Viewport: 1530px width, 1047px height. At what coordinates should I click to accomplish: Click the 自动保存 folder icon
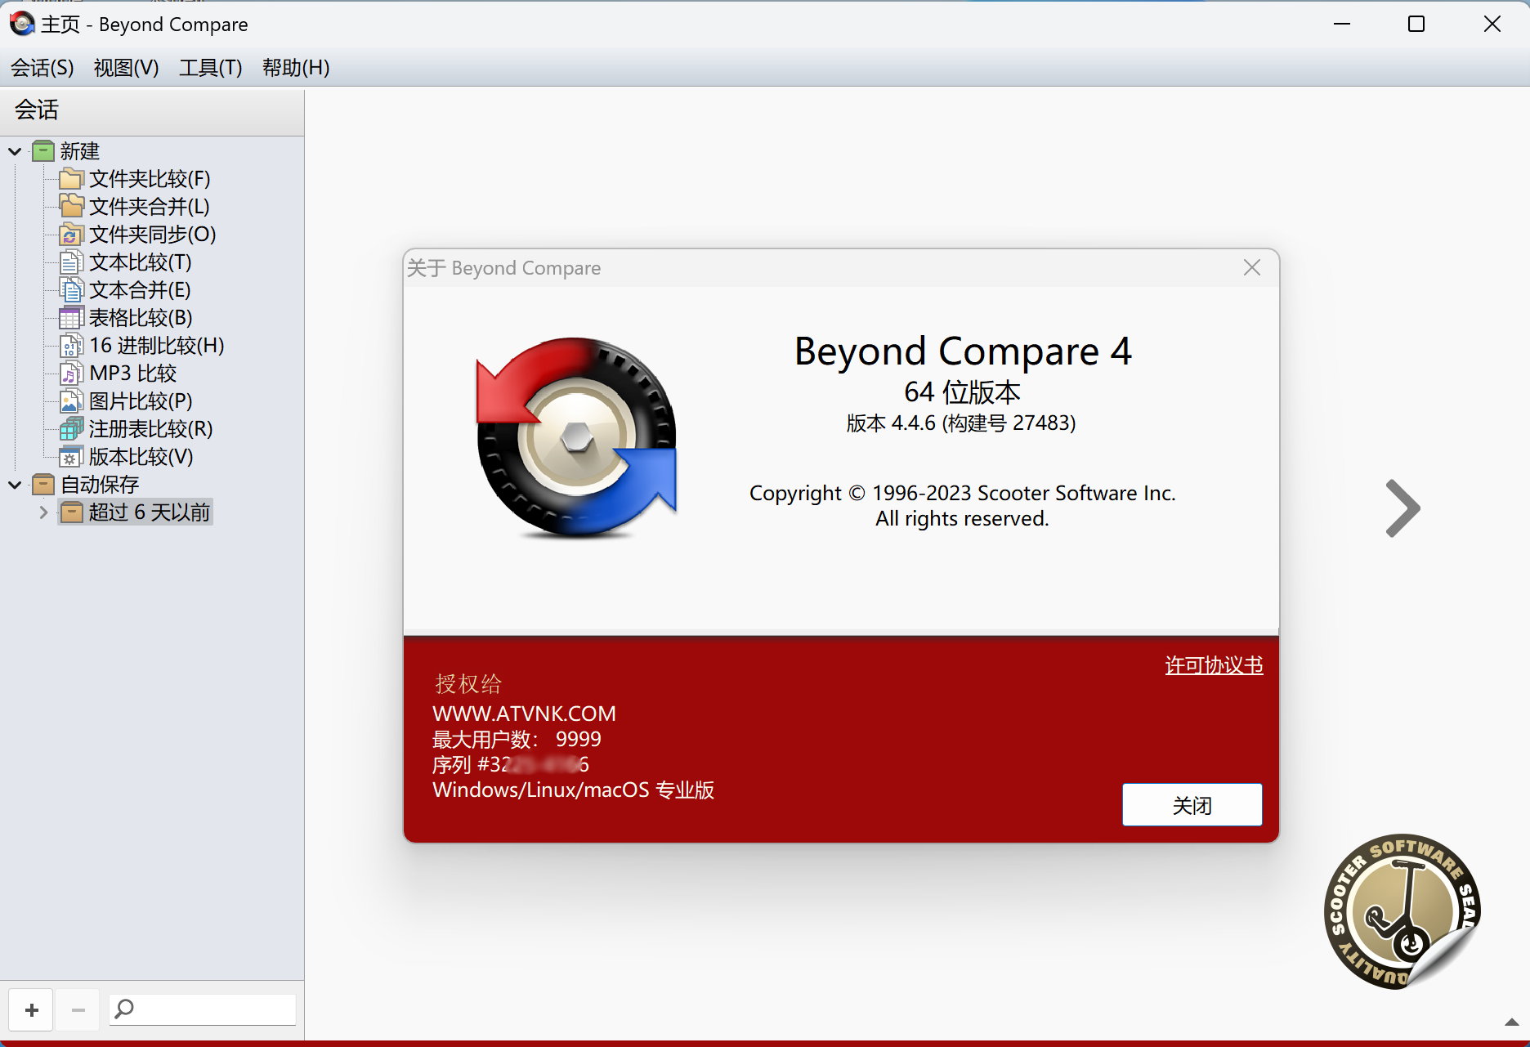click(43, 485)
